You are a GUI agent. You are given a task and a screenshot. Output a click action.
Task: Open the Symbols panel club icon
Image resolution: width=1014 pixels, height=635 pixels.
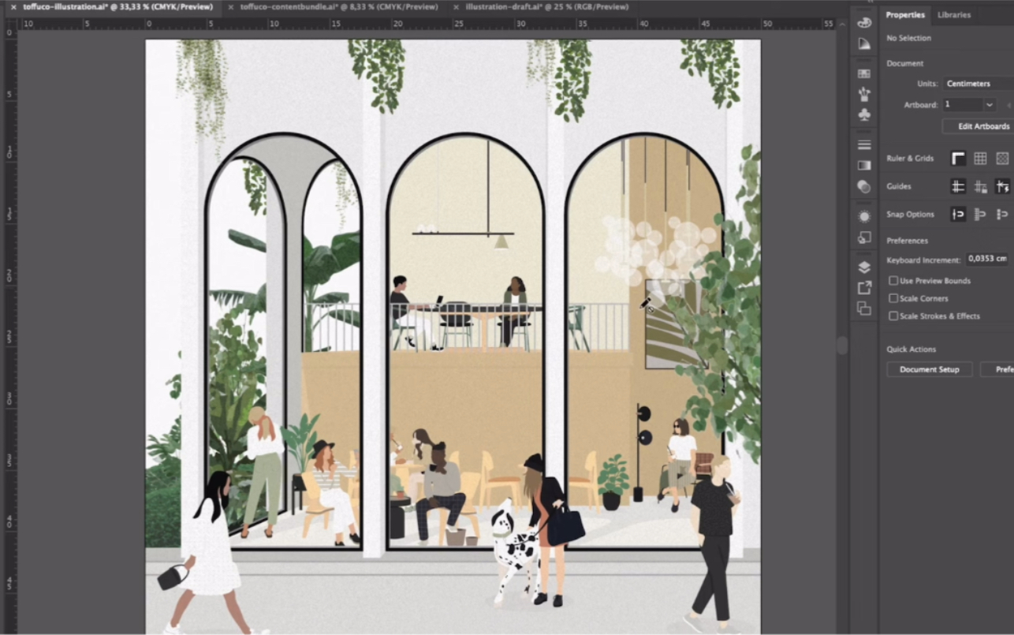click(x=864, y=115)
